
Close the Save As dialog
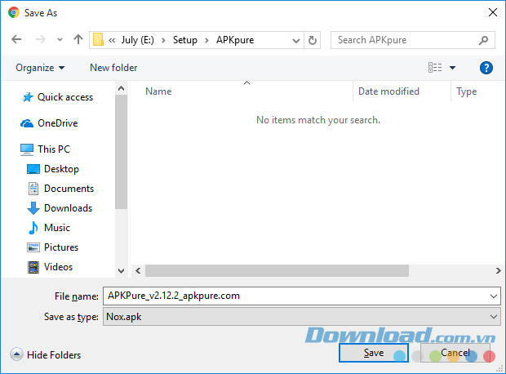[492, 12]
